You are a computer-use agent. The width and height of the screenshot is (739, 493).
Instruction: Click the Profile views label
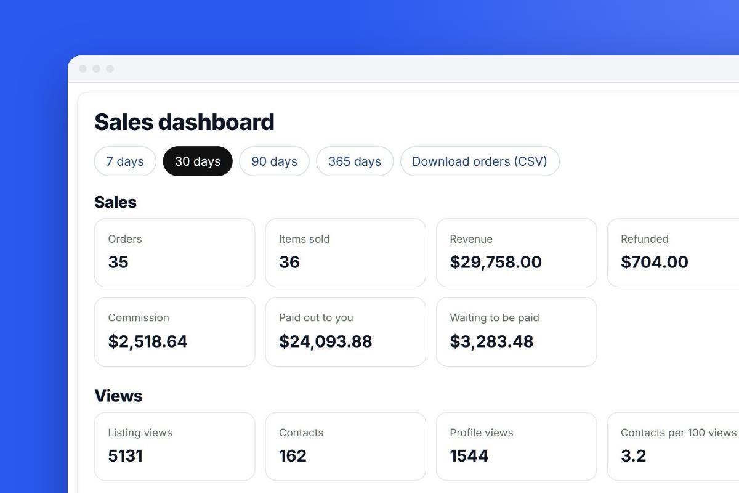point(482,433)
